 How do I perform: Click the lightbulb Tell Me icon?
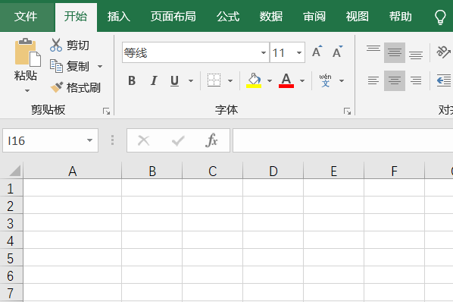[x=440, y=17]
